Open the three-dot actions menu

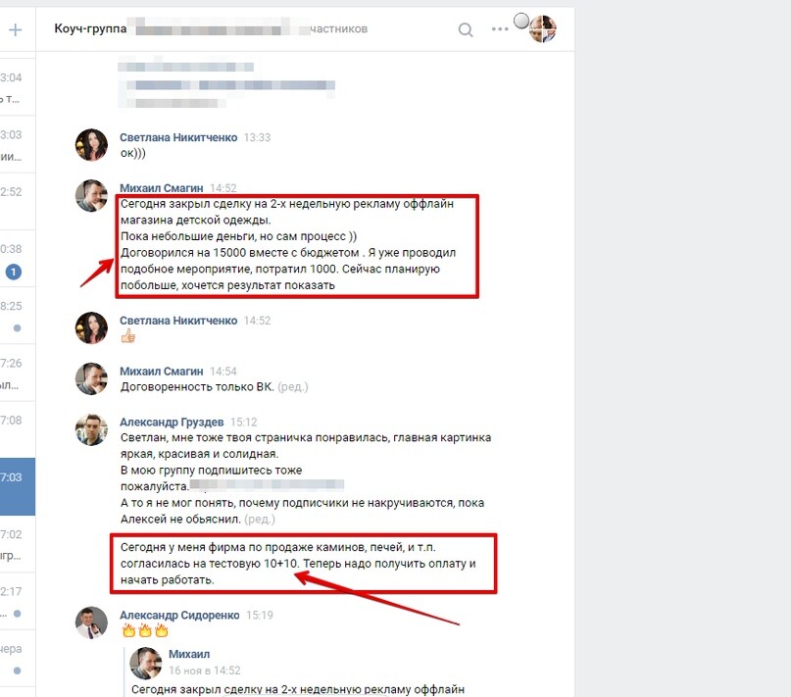point(500,29)
